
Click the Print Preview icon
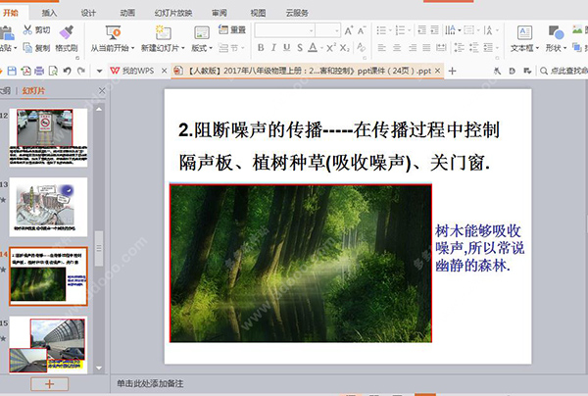pyautogui.click(x=53, y=71)
